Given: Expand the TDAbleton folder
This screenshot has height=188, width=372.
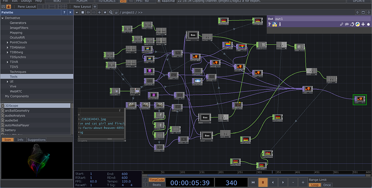Looking at the screenshot, I should pyautogui.click(x=7, y=47).
